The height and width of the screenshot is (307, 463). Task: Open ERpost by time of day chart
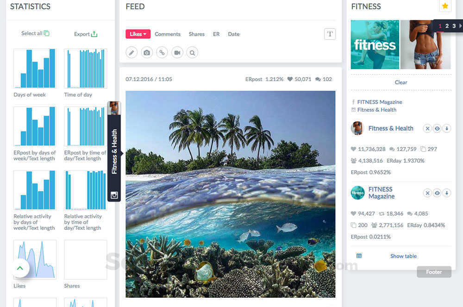[86, 126]
